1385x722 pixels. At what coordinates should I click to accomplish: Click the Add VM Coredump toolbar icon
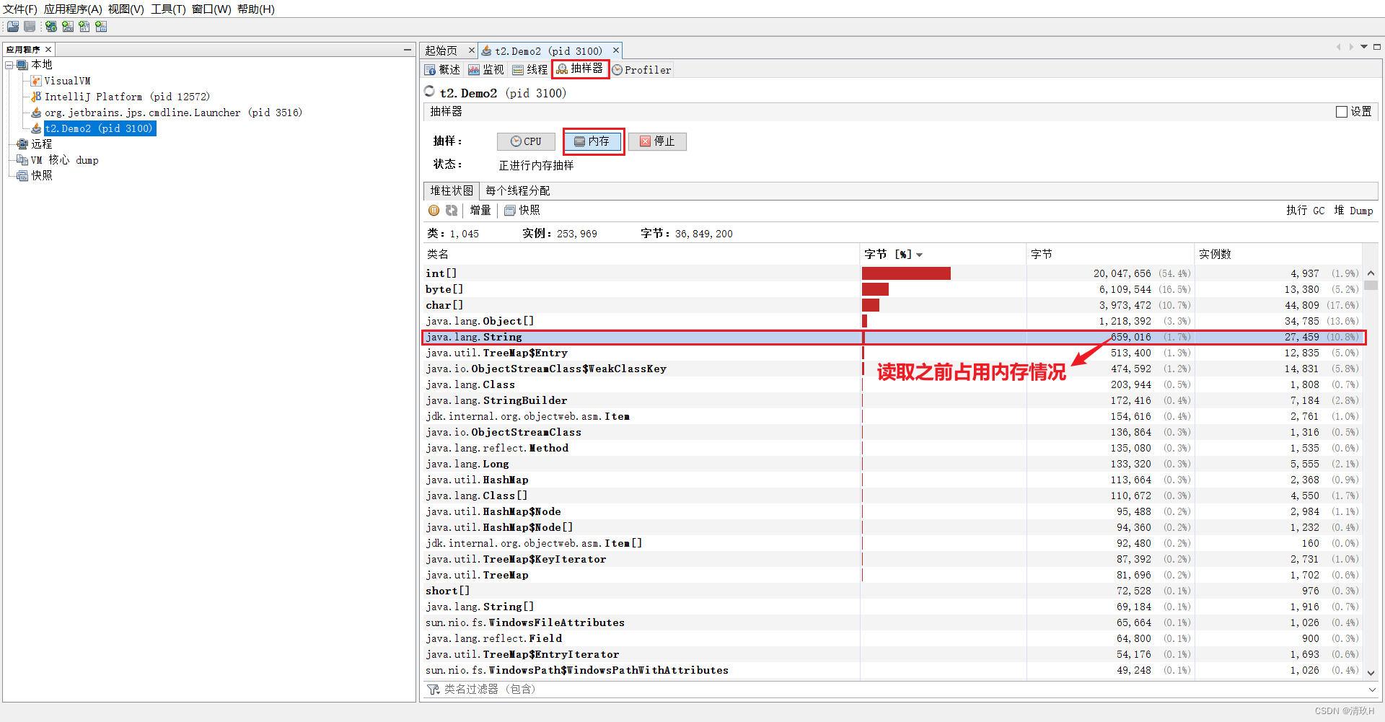click(84, 27)
